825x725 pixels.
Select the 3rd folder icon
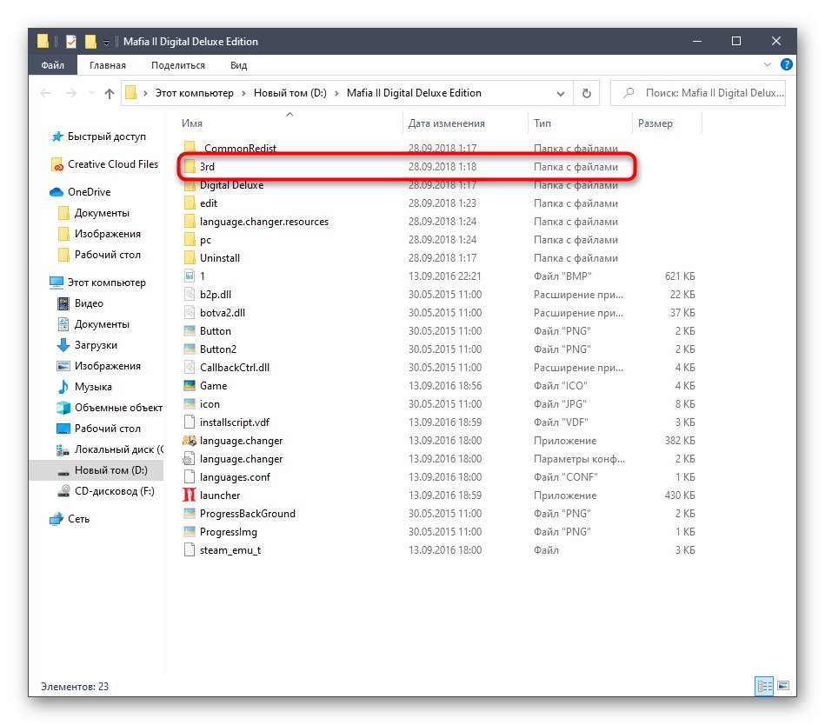[190, 167]
